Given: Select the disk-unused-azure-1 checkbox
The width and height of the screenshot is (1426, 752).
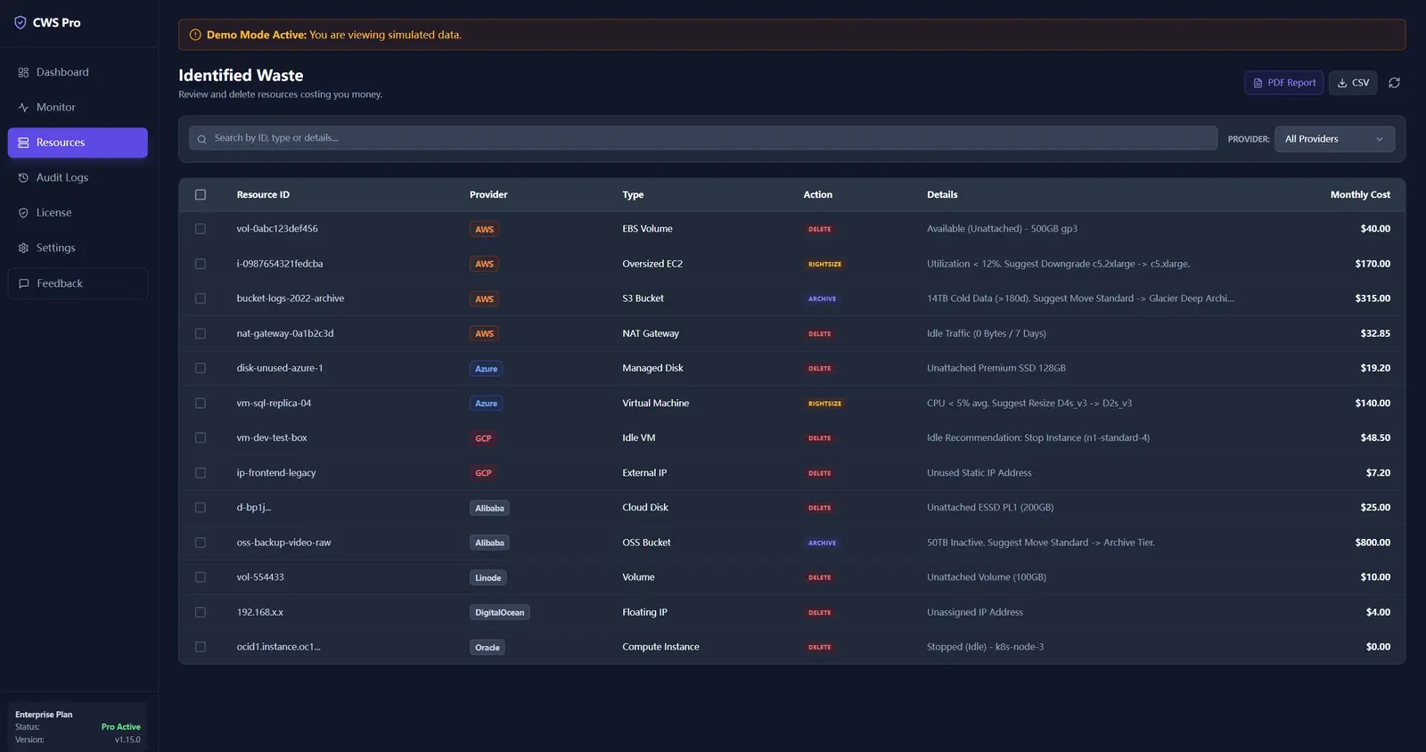Looking at the screenshot, I should (x=201, y=368).
